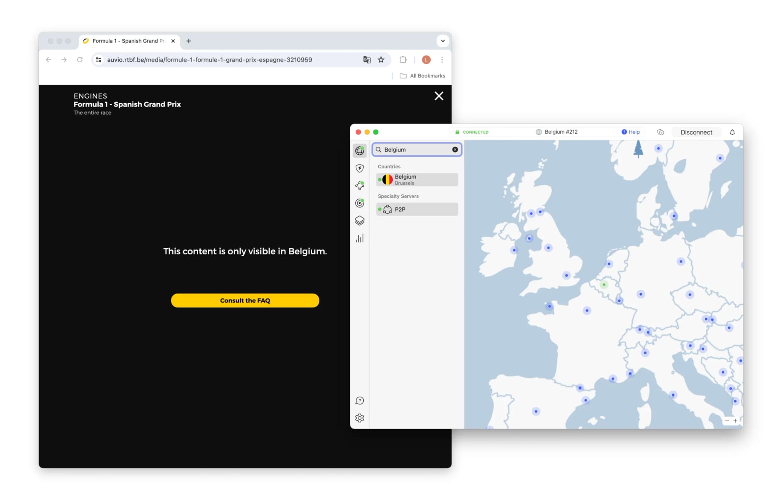
Task: Select the Dark Web Monitor icon
Action: click(360, 203)
